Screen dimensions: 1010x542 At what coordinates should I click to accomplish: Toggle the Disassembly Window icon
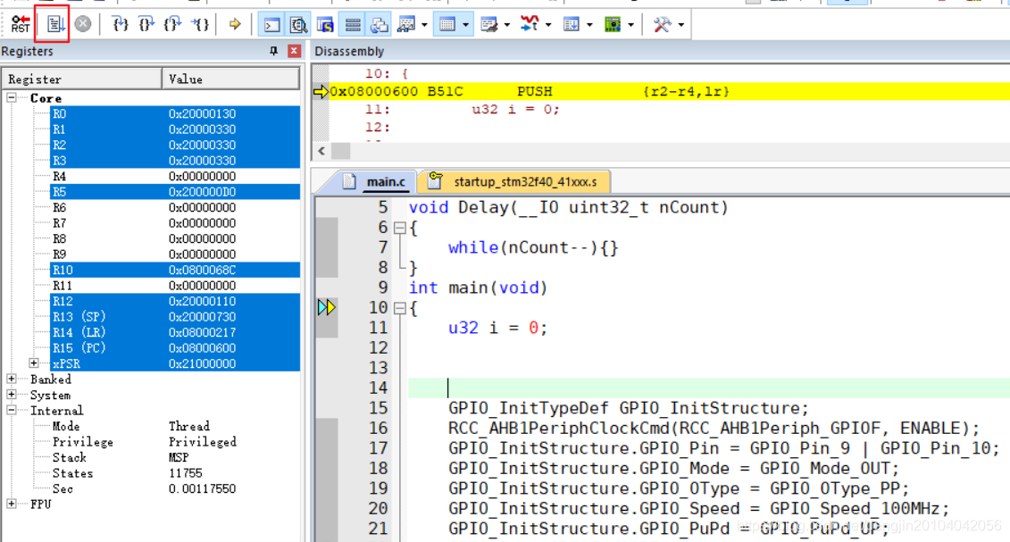tap(298, 25)
